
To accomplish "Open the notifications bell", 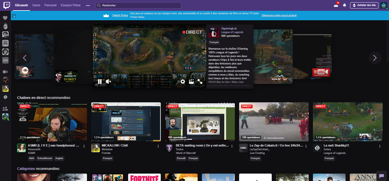I will (344, 5).
